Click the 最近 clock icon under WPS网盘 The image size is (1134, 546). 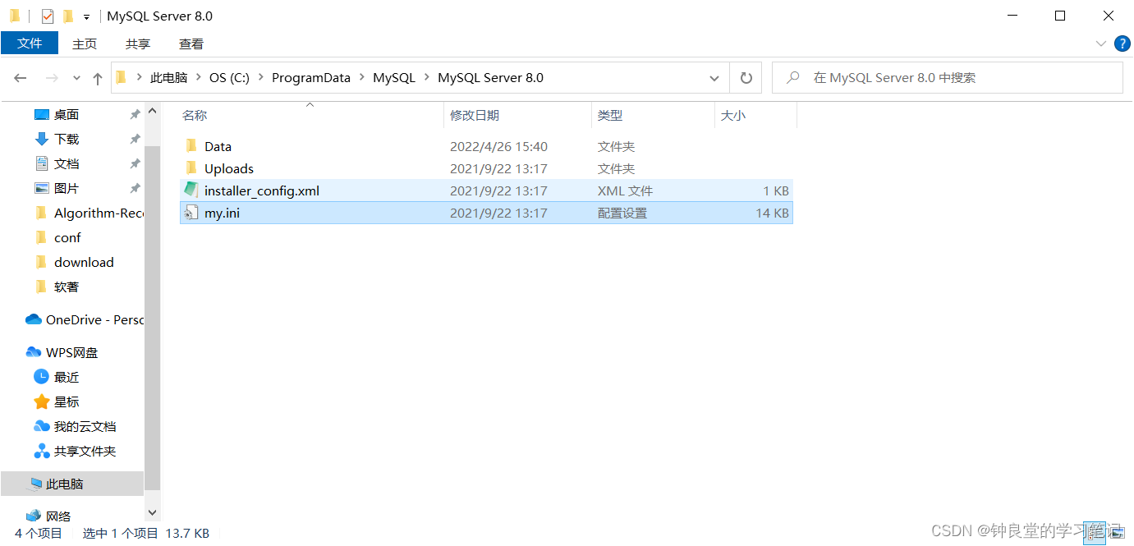click(42, 377)
